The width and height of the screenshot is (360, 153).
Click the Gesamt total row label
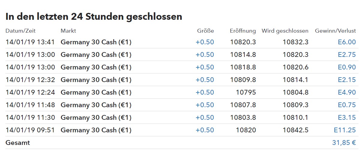(18, 143)
